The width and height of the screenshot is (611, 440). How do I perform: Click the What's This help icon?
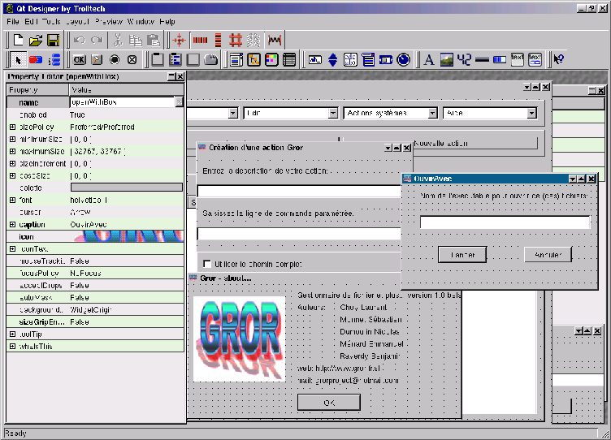[558, 59]
